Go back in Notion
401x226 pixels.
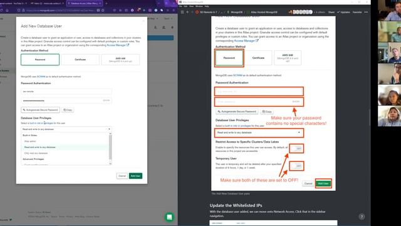coord(187,12)
